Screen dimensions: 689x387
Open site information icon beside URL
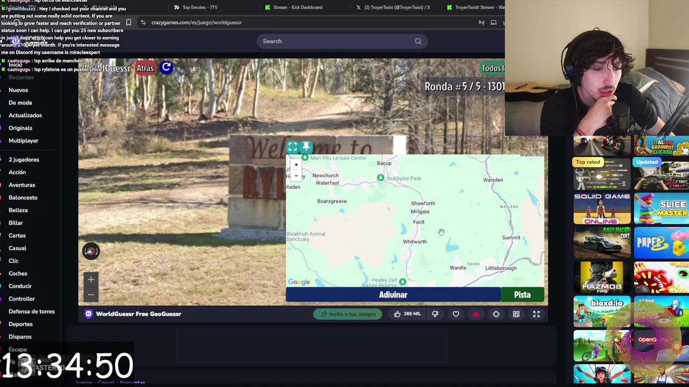point(143,23)
